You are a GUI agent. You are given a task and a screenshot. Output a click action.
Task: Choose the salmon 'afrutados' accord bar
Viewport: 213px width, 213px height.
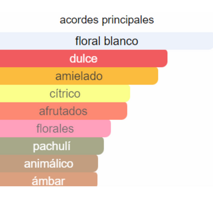click(x=63, y=111)
